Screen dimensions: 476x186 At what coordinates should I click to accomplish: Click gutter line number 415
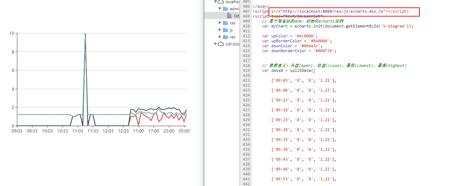[x=246, y=51]
